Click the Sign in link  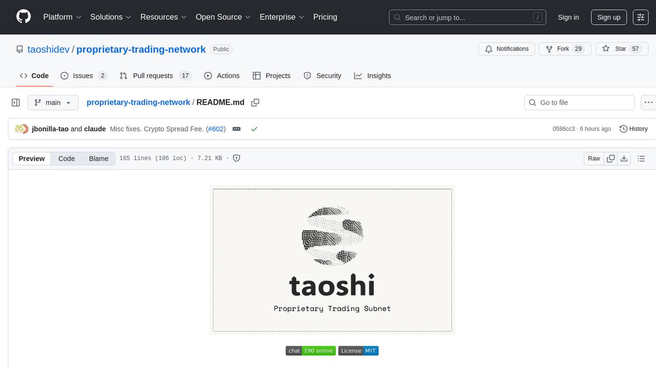568,17
